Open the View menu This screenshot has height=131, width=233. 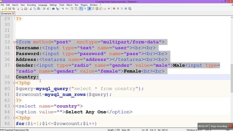23,5
